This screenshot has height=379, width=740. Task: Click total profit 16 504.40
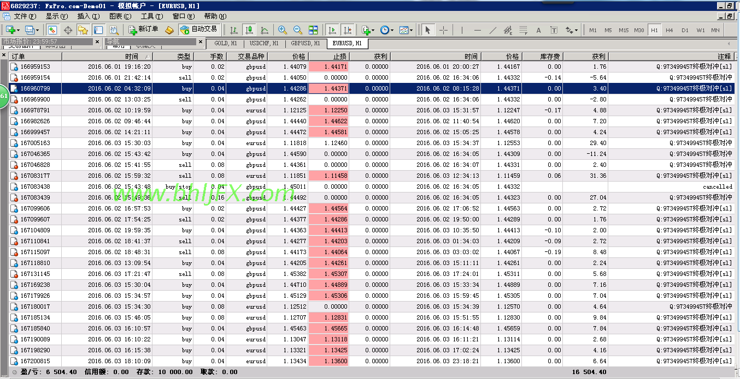[589, 372]
